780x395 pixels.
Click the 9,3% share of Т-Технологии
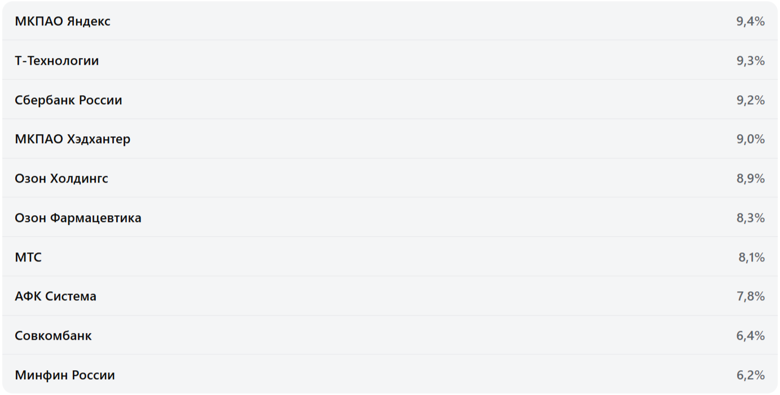[750, 61]
